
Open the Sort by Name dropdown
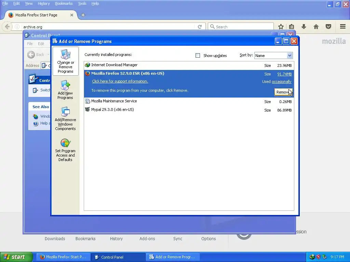273,56
